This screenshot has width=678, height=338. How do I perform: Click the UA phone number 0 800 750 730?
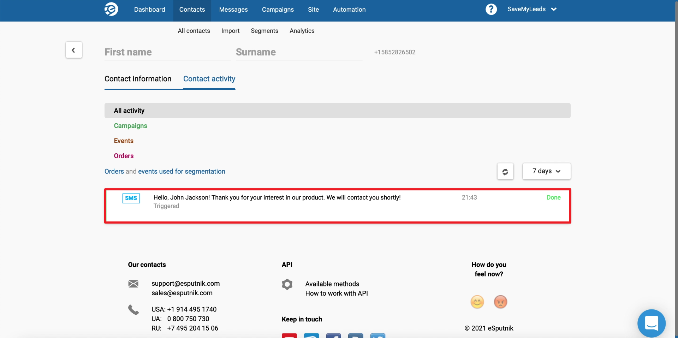(x=188, y=319)
